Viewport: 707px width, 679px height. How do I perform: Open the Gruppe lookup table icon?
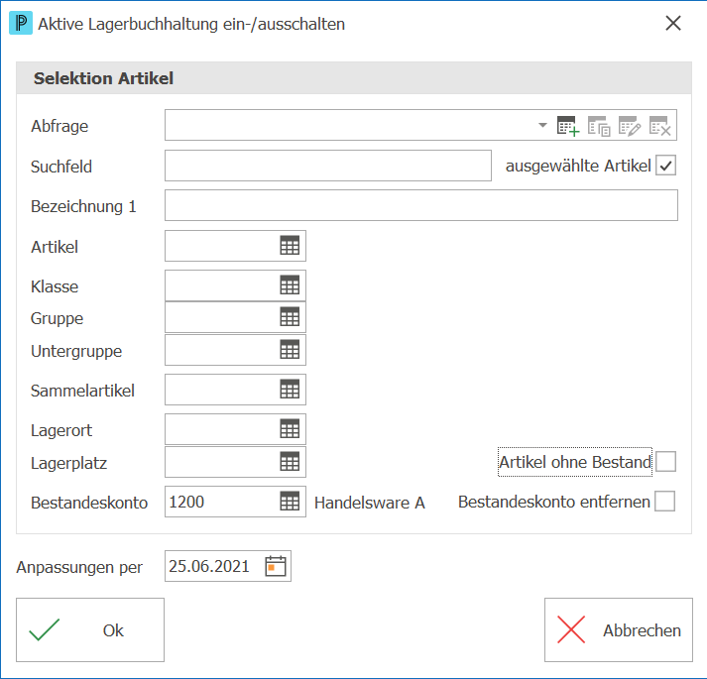(290, 317)
